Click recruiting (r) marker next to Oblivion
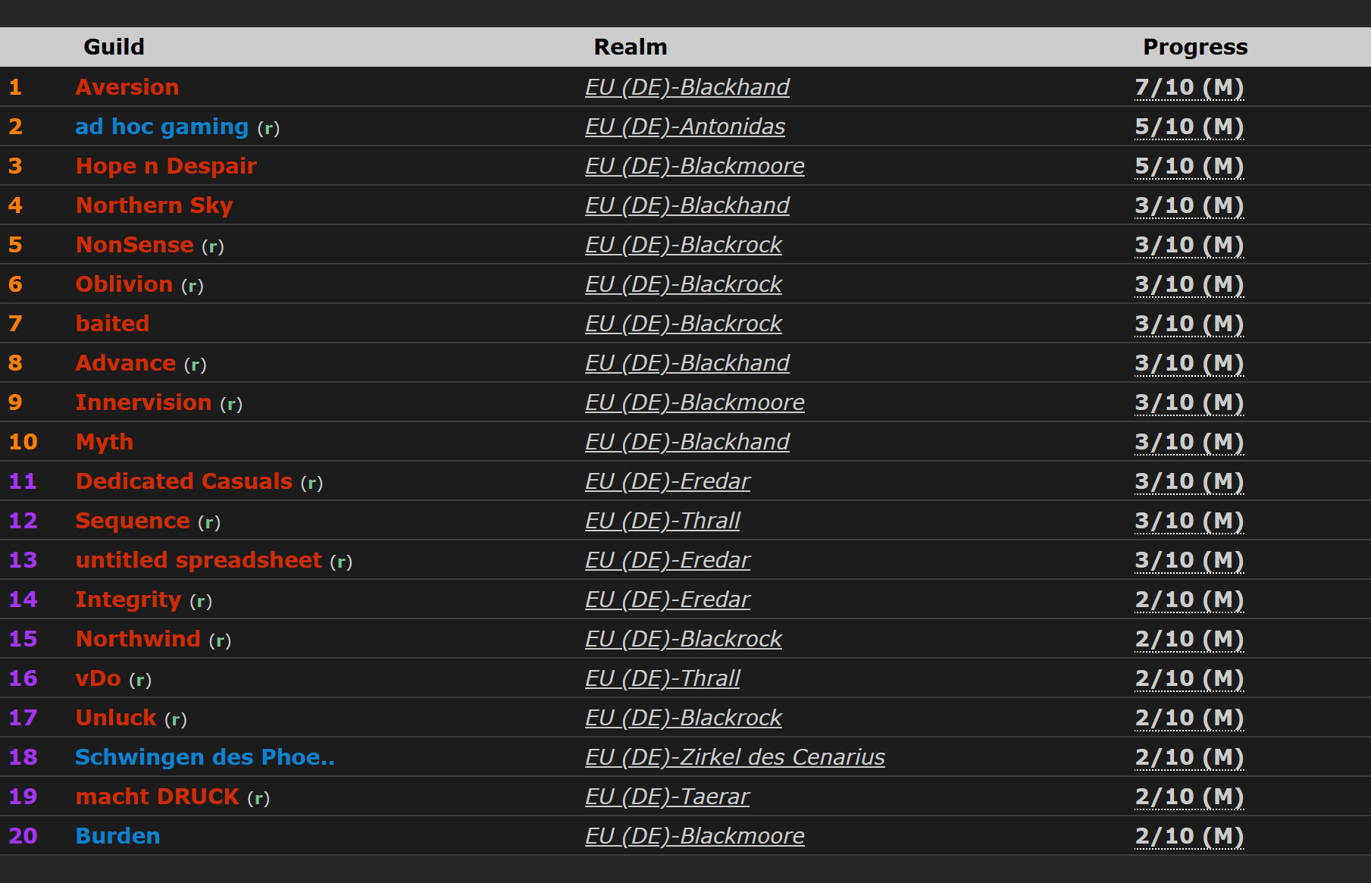Viewport: 1371px width, 883px height. click(x=193, y=286)
